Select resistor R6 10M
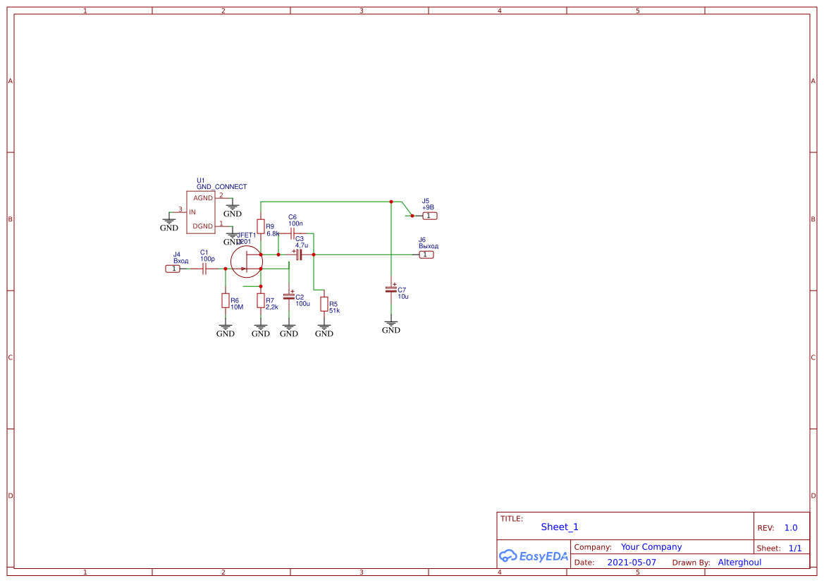Viewport: 824px width, 583px height. (226, 302)
